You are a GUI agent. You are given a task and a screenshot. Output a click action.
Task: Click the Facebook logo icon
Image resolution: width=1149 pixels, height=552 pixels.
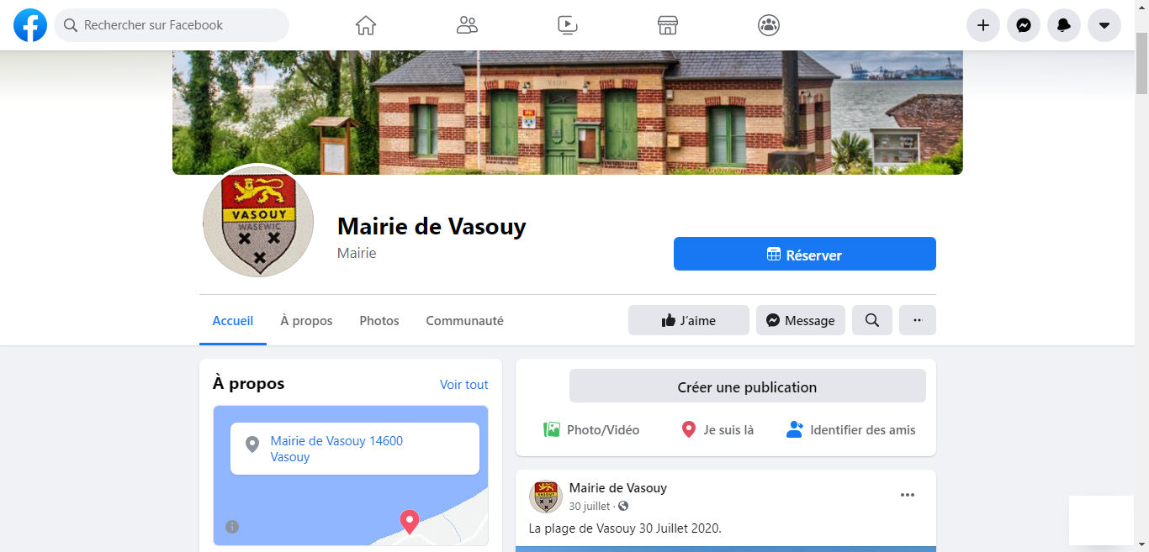(30, 25)
